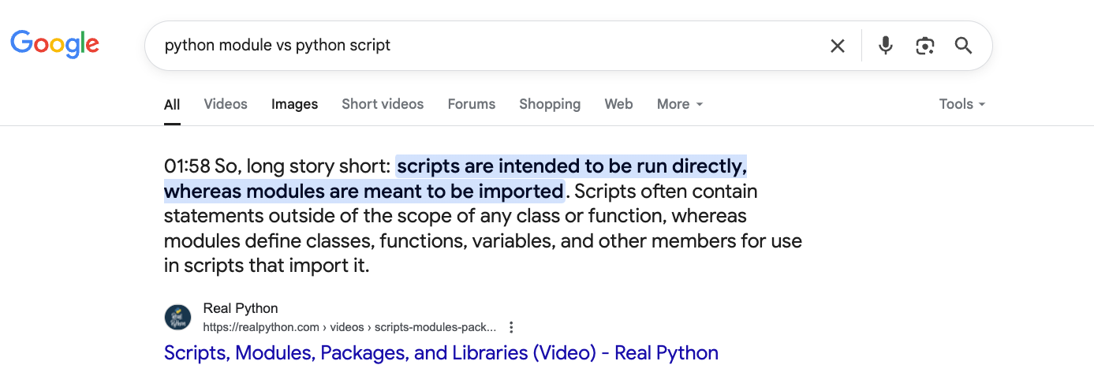Open Scripts, Modules, Packages, and Libraries link

[441, 352]
